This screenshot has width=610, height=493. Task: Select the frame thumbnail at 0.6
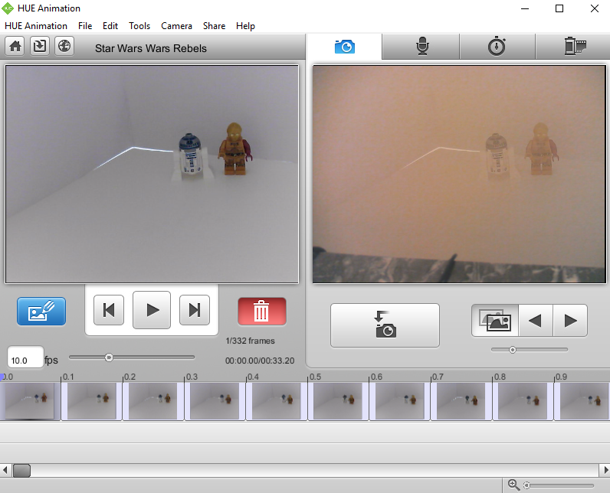(399, 401)
